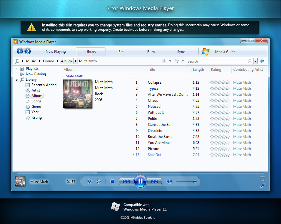Skip to the next track
The height and width of the screenshot is (224, 281).
click(154, 181)
